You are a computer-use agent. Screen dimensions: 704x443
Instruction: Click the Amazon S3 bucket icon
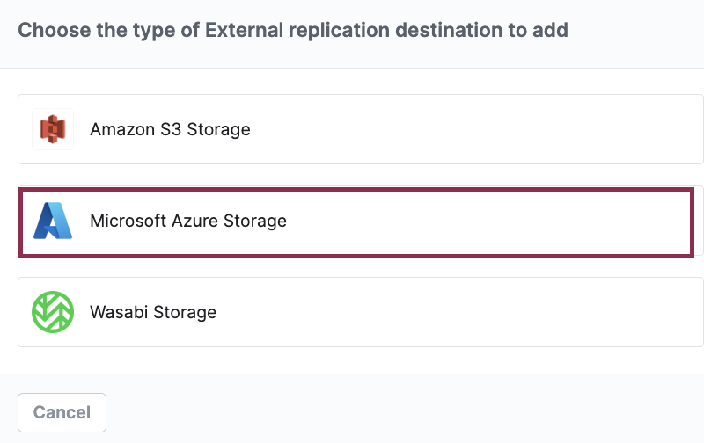53,130
